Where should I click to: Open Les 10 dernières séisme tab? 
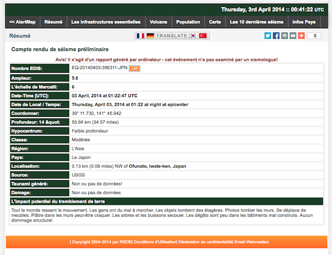coord(256,22)
